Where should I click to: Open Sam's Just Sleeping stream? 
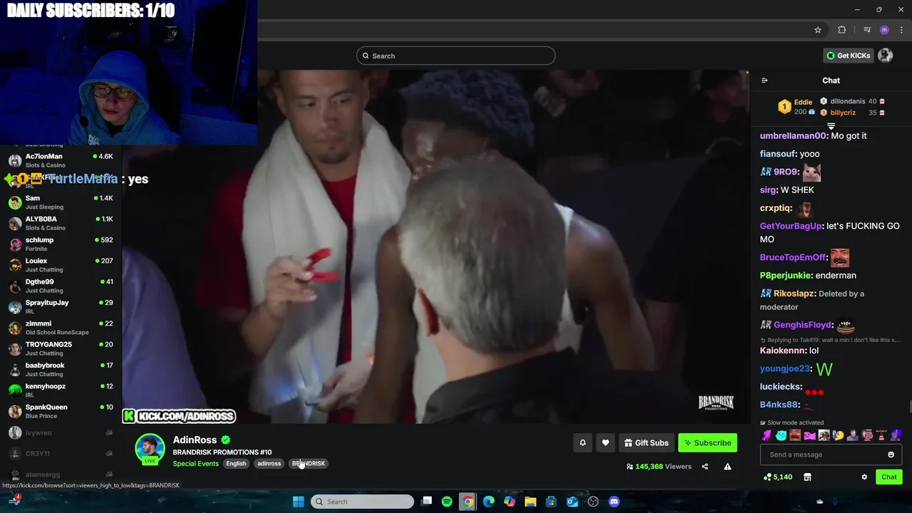point(61,202)
